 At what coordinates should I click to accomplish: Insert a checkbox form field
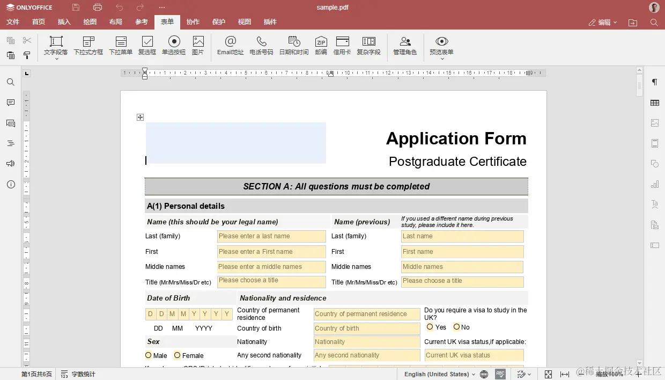pyautogui.click(x=147, y=46)
